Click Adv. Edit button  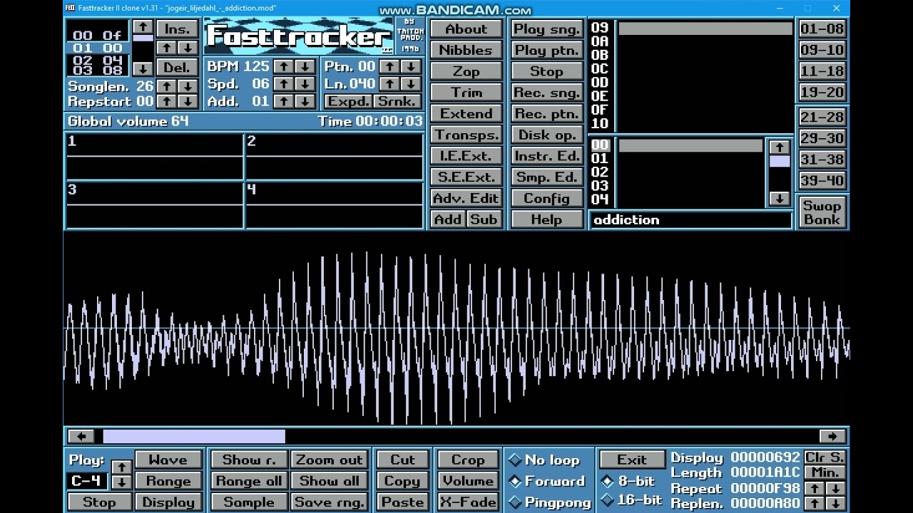pos(466,198)
